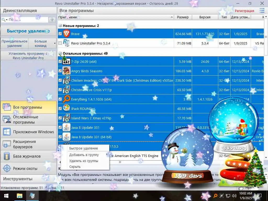Open the База журналов module
Viewport: 268px width, 201px height.
[28, 156]
